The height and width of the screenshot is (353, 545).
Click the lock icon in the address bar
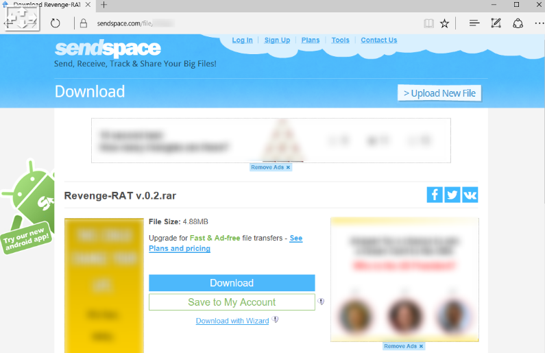click(84, 23)
